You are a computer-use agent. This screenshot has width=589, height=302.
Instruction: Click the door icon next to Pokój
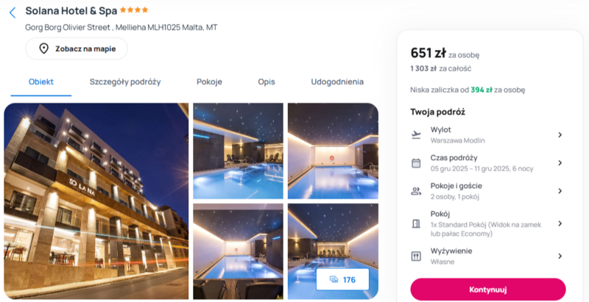tap(416, 223)
